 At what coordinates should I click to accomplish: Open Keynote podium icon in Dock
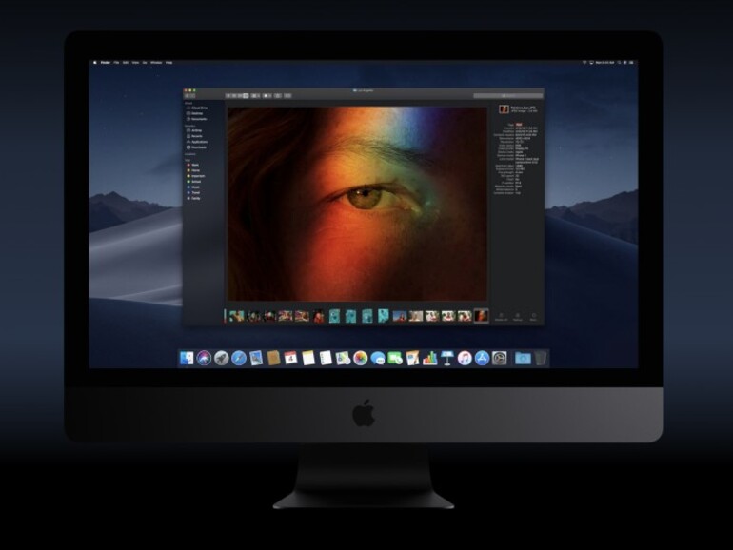(447, 359)
